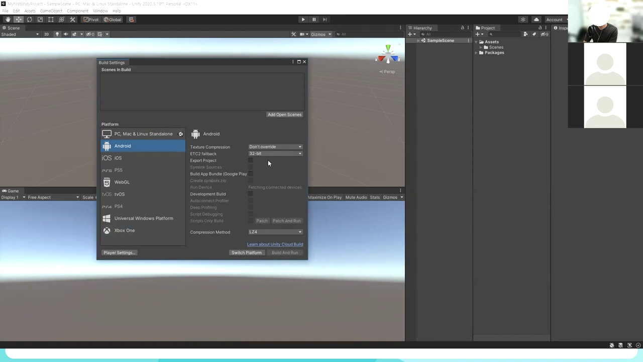Open the ETC2 fallback dropdown
Viewport: 643px width, 362px height.
[x=275, y=153]
